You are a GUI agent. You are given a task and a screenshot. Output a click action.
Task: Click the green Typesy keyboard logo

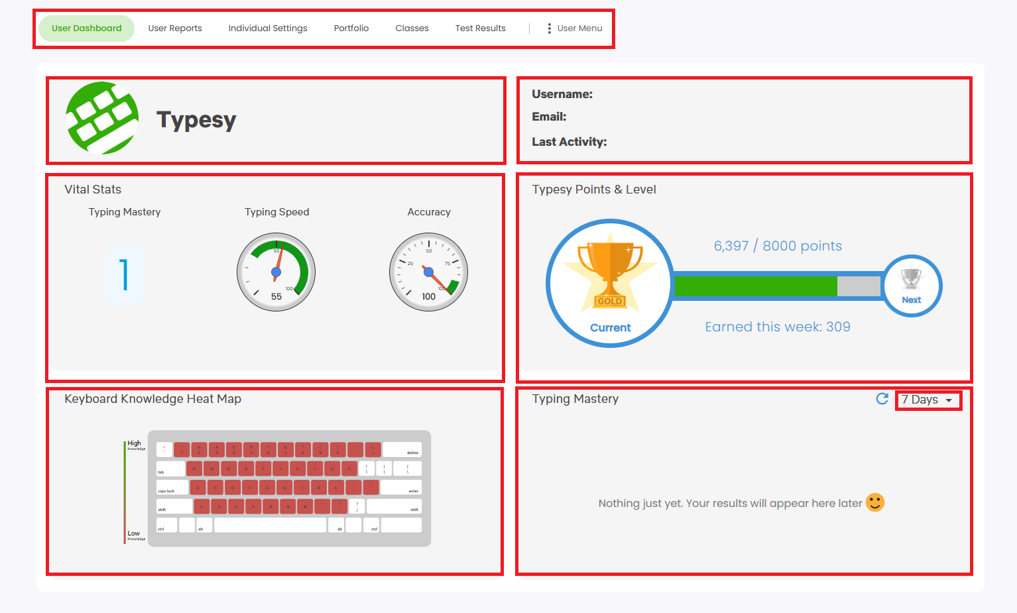(x=102, y=118)
